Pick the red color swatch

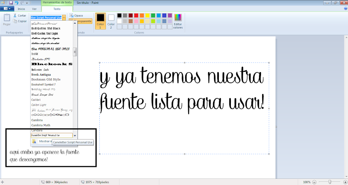point(136,15)
